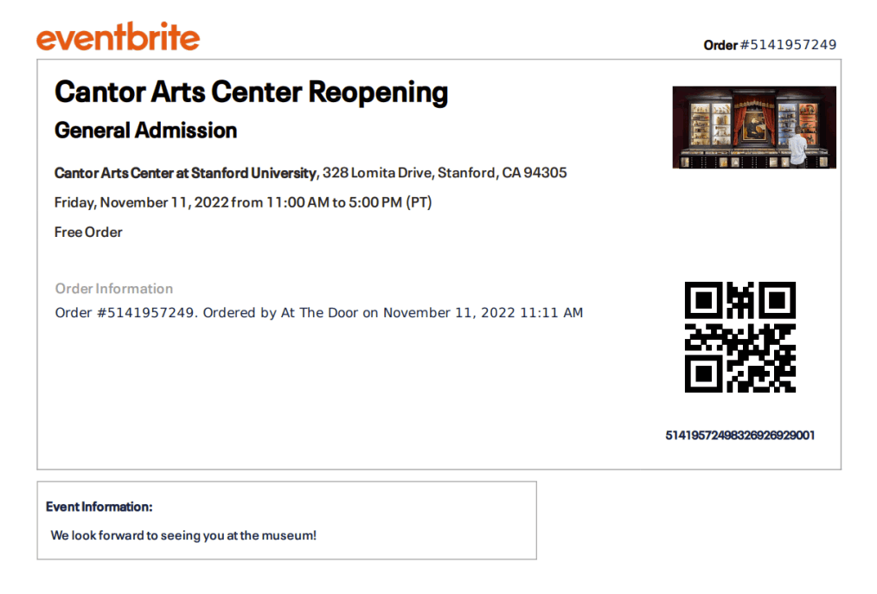877x594 pixels.
Task: Click the Free Order label
Action: [x=88, y=232]
